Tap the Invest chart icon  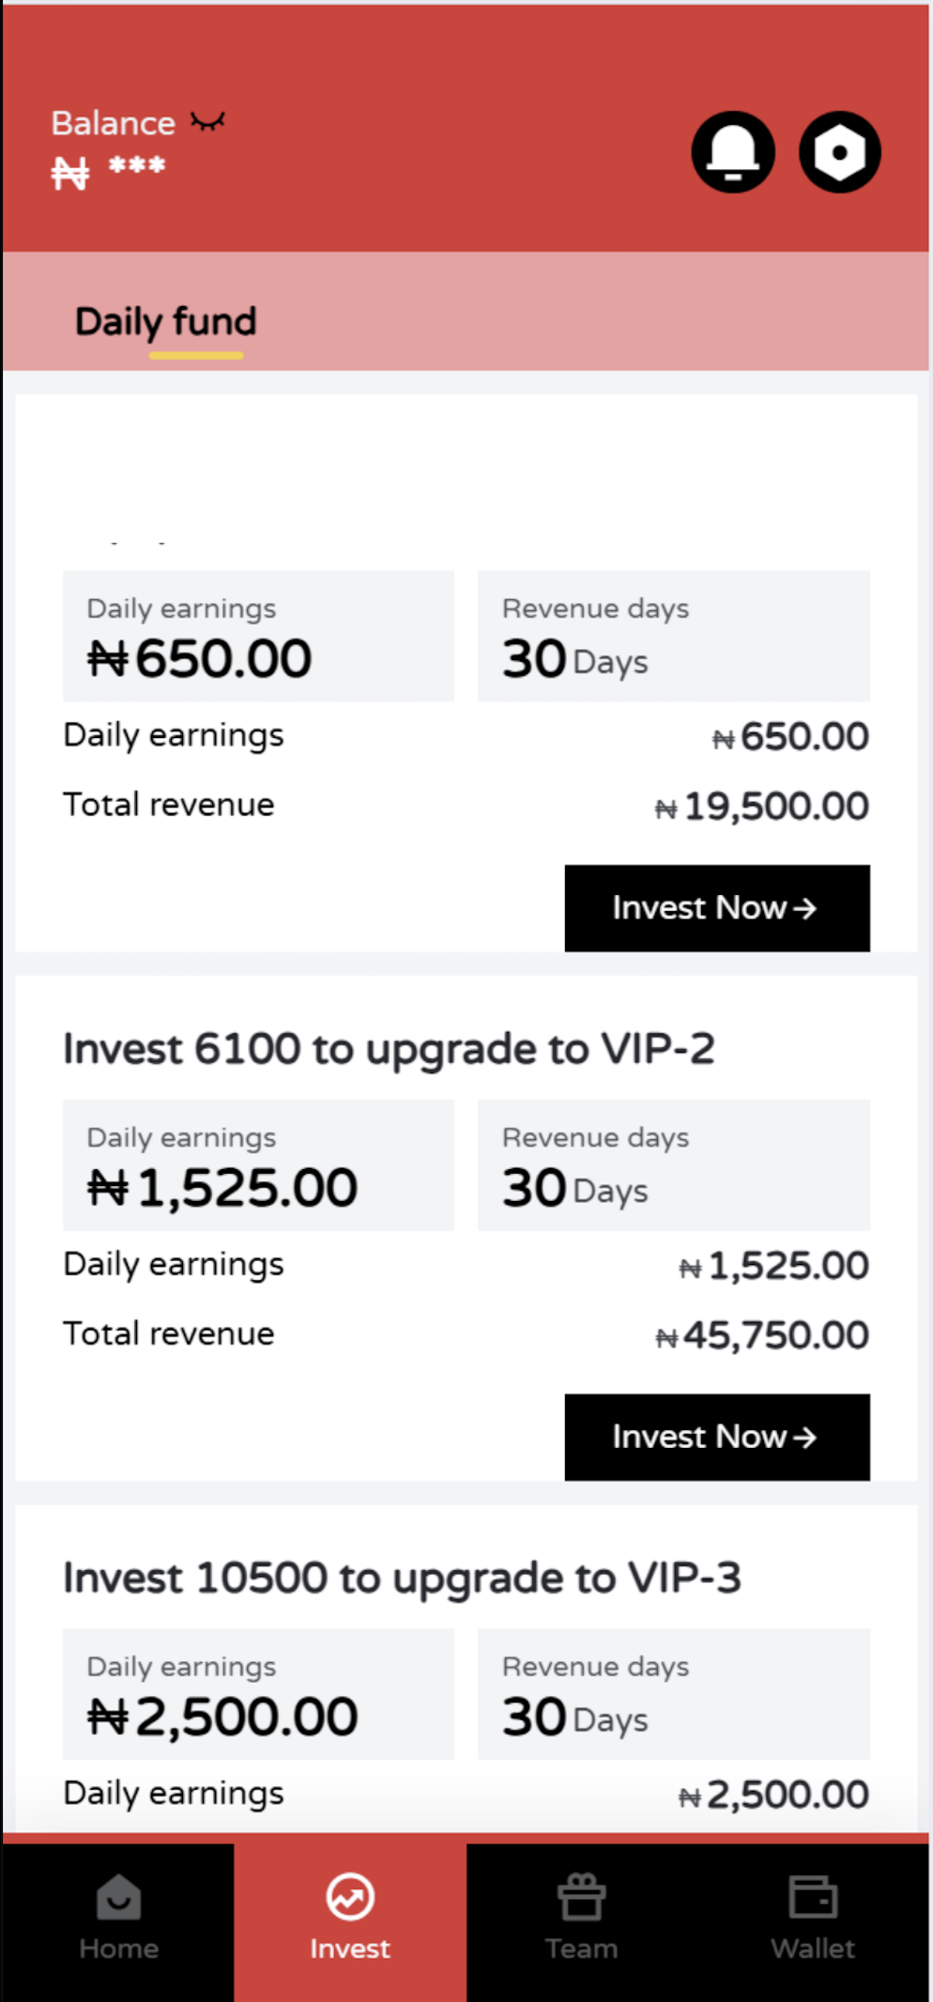tap(350, 1897)
